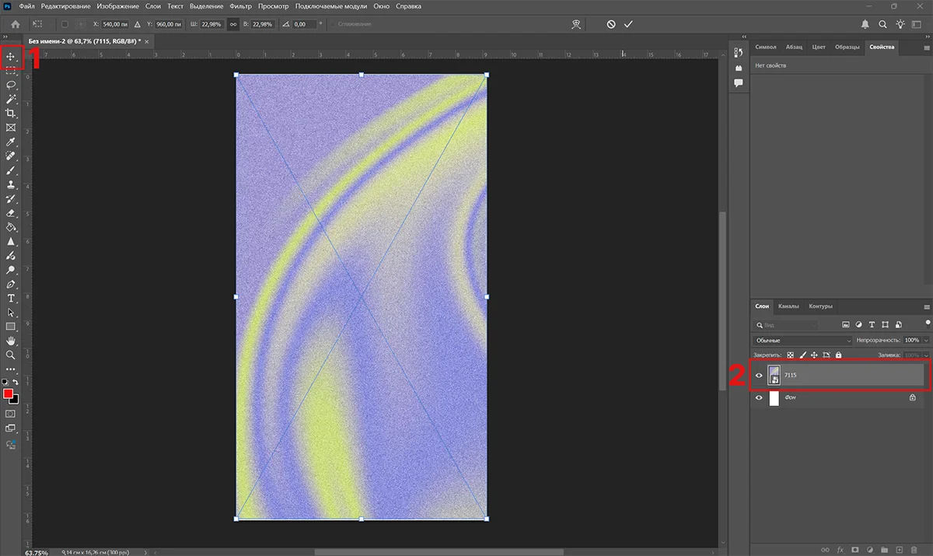Viewport: 933px width, 556px height.
Task: Open the Непрозрачность value dropdown arrow
Action: (925, 340)
